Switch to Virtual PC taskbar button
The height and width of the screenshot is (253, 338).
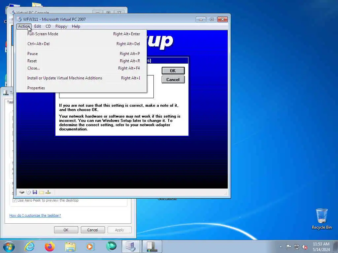[131, 246]
